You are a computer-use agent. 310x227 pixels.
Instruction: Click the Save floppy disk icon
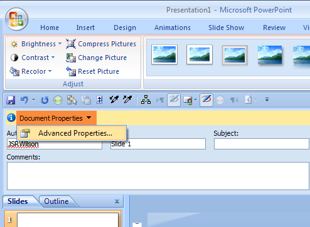(11, 100)
